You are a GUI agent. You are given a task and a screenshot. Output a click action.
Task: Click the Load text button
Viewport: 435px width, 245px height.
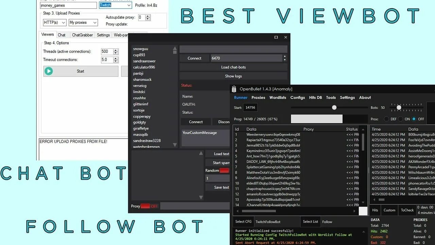[218, 154]
